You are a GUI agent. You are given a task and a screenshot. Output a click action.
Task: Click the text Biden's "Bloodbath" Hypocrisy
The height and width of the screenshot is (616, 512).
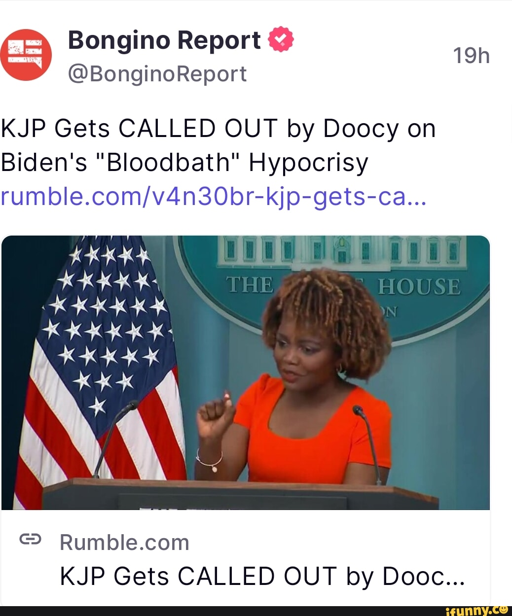(x=184, y=163)
